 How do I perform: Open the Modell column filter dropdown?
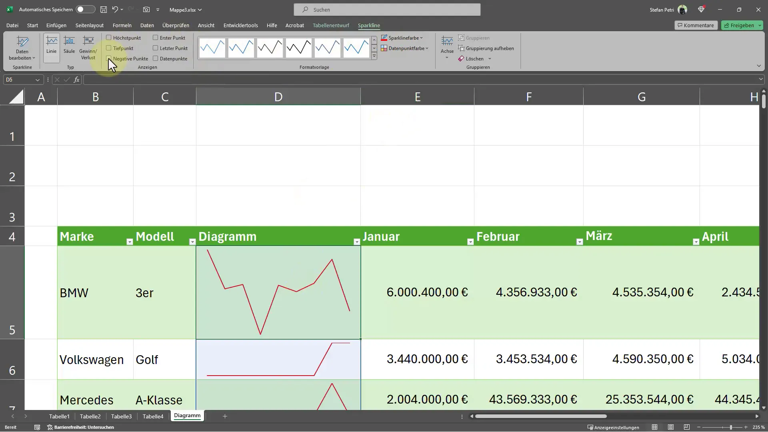192,242
